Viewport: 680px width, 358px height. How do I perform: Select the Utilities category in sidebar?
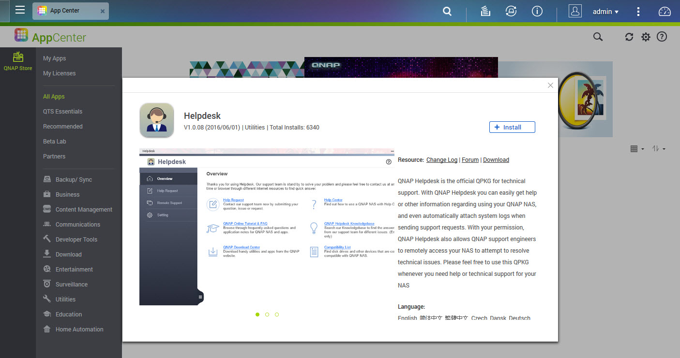[65, 300]
